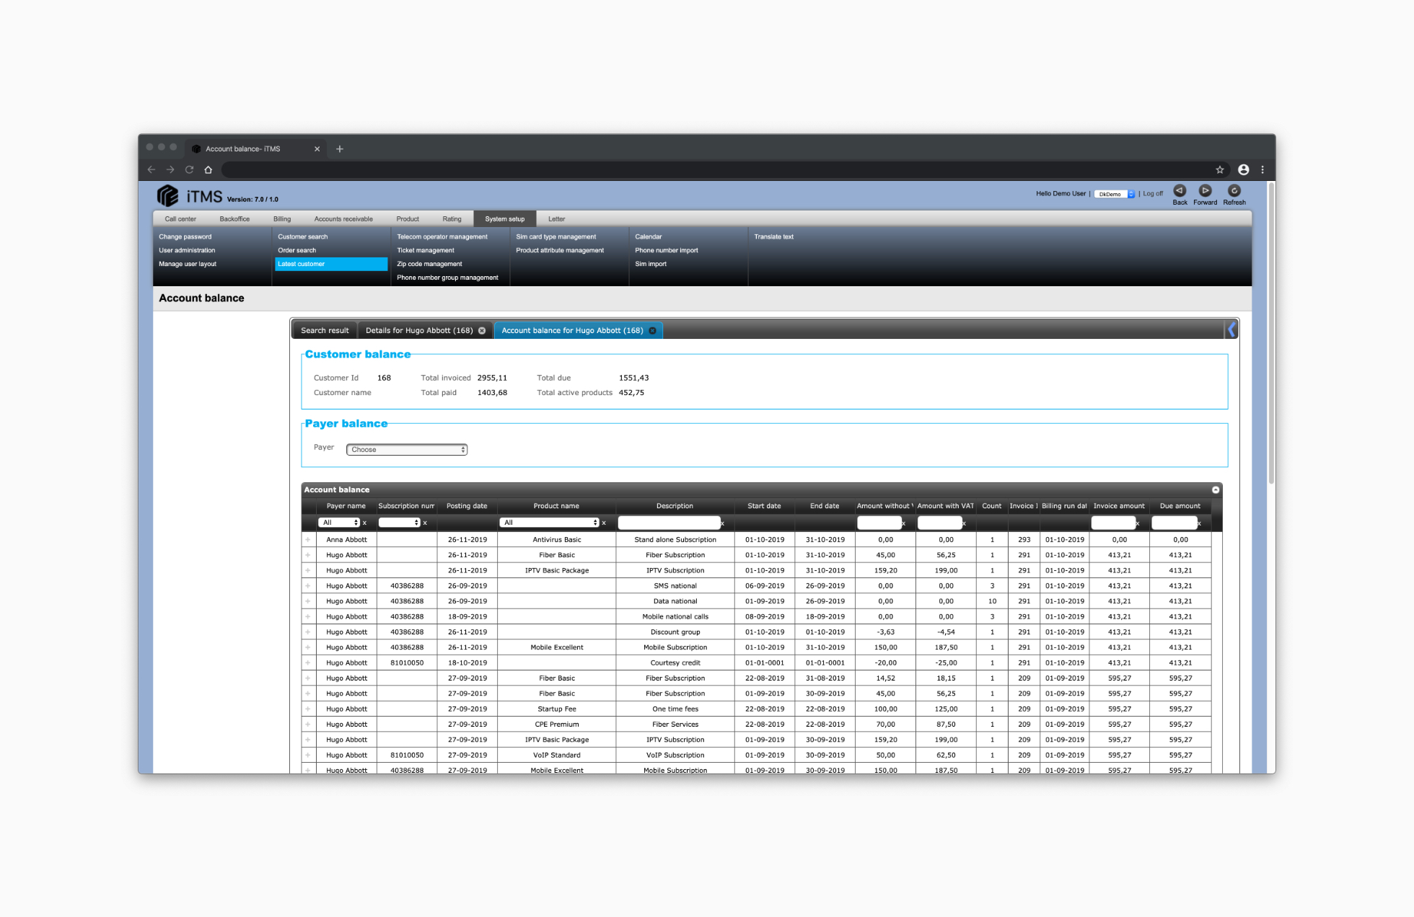
Task: Clear the Payer name filter
Action: (364, 523)
